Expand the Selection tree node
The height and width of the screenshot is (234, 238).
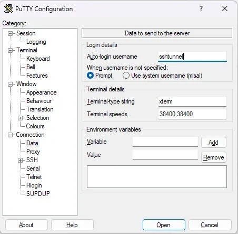pyautogui.click(x=21, y=118)
